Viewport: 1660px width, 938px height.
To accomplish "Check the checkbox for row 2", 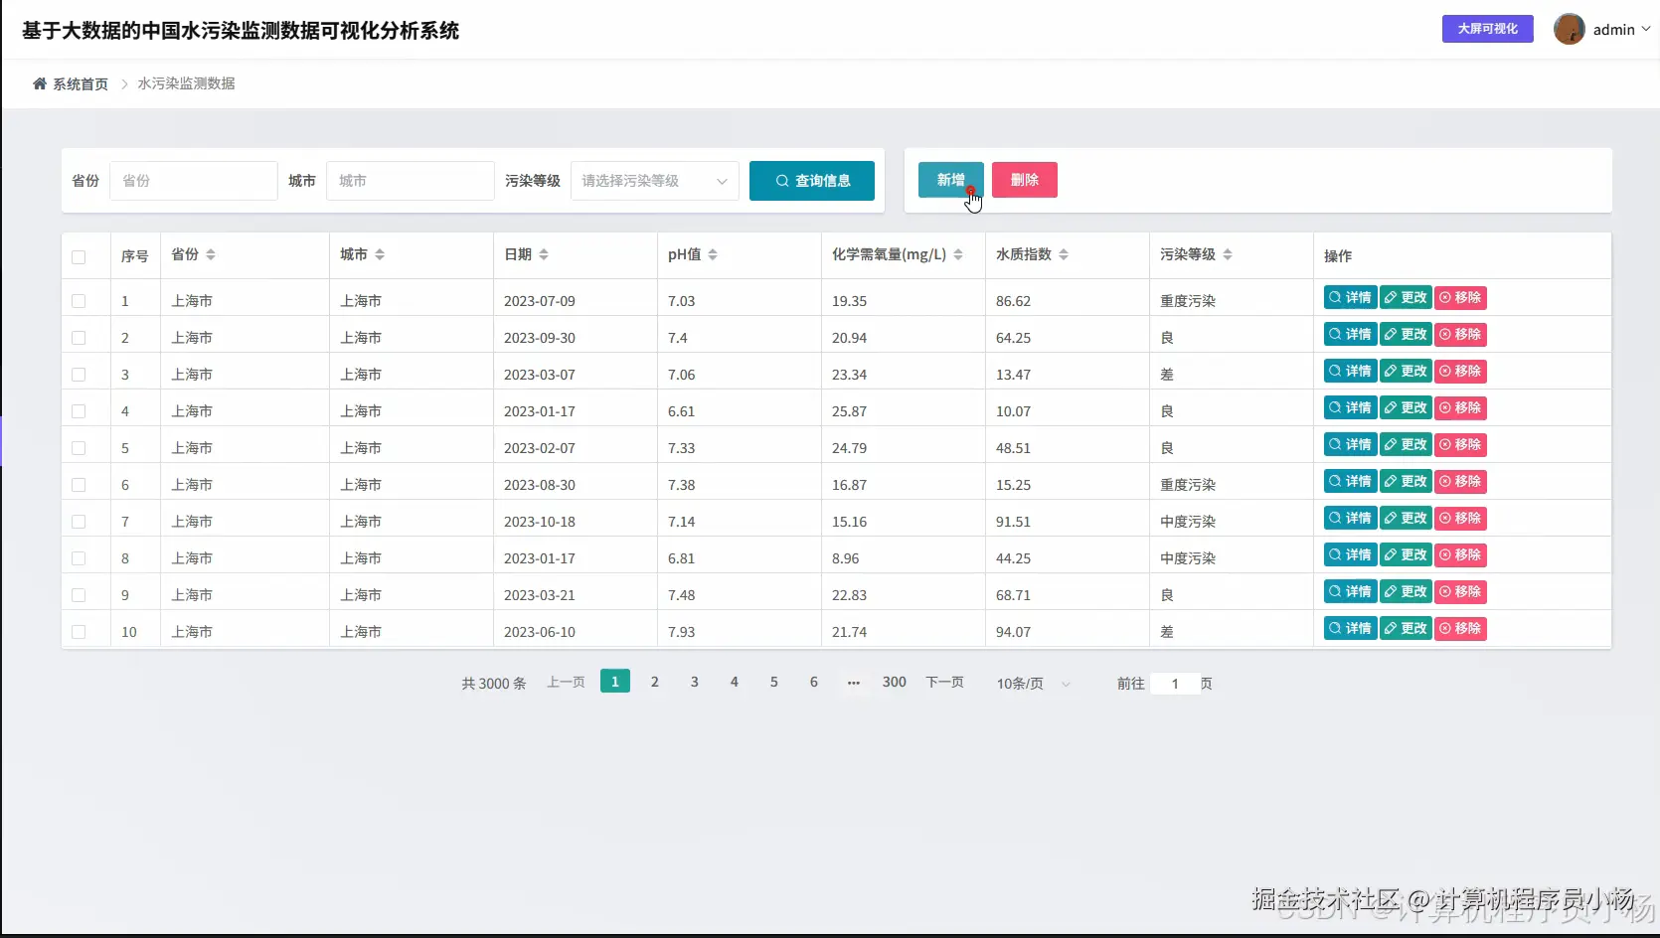I will [79, 338].
